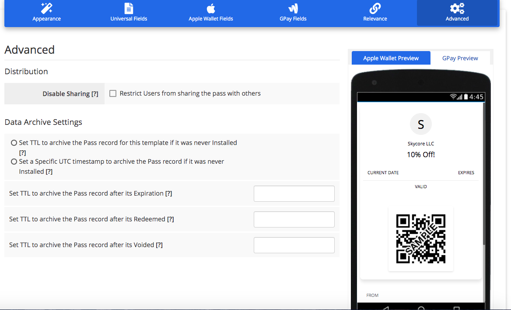511x310 pixels.
Task: Focus the TTL after Expiration input field
Action: 294,193
